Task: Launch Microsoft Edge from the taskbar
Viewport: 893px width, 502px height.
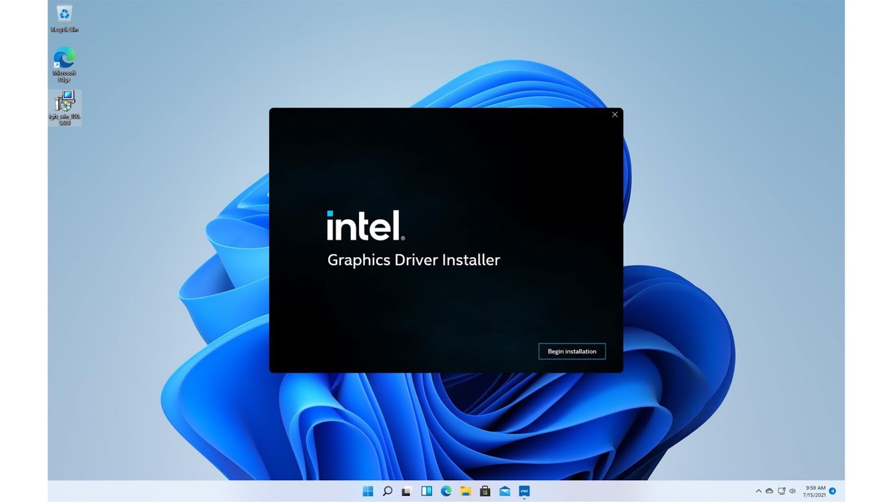Action: (446, 491)
